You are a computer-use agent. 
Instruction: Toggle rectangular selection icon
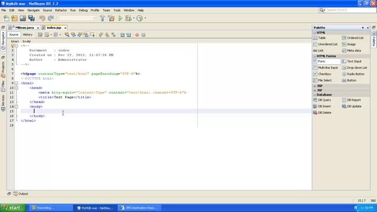(92, 35)
